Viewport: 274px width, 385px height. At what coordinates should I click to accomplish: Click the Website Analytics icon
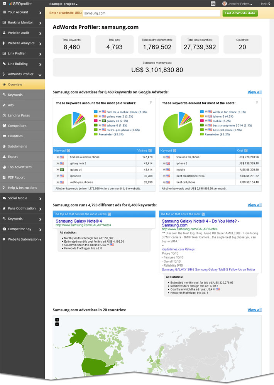(4, 43)
